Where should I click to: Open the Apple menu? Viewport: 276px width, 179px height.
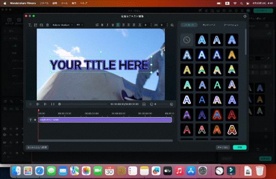(5, 3)
